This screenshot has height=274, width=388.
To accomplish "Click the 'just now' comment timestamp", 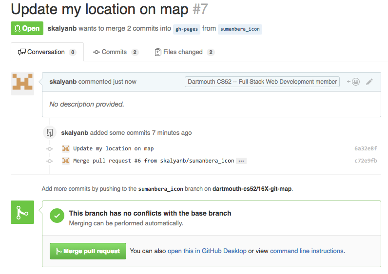I will click(124, 82).
